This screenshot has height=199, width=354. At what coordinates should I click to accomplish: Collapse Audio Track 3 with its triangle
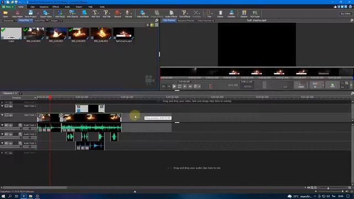click(2, 143)
